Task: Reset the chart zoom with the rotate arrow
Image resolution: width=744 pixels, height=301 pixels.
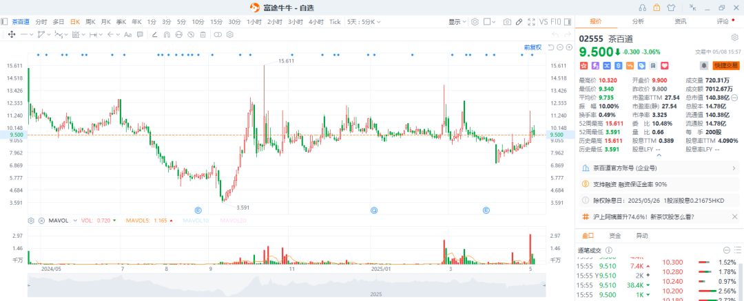Action: 551,47
